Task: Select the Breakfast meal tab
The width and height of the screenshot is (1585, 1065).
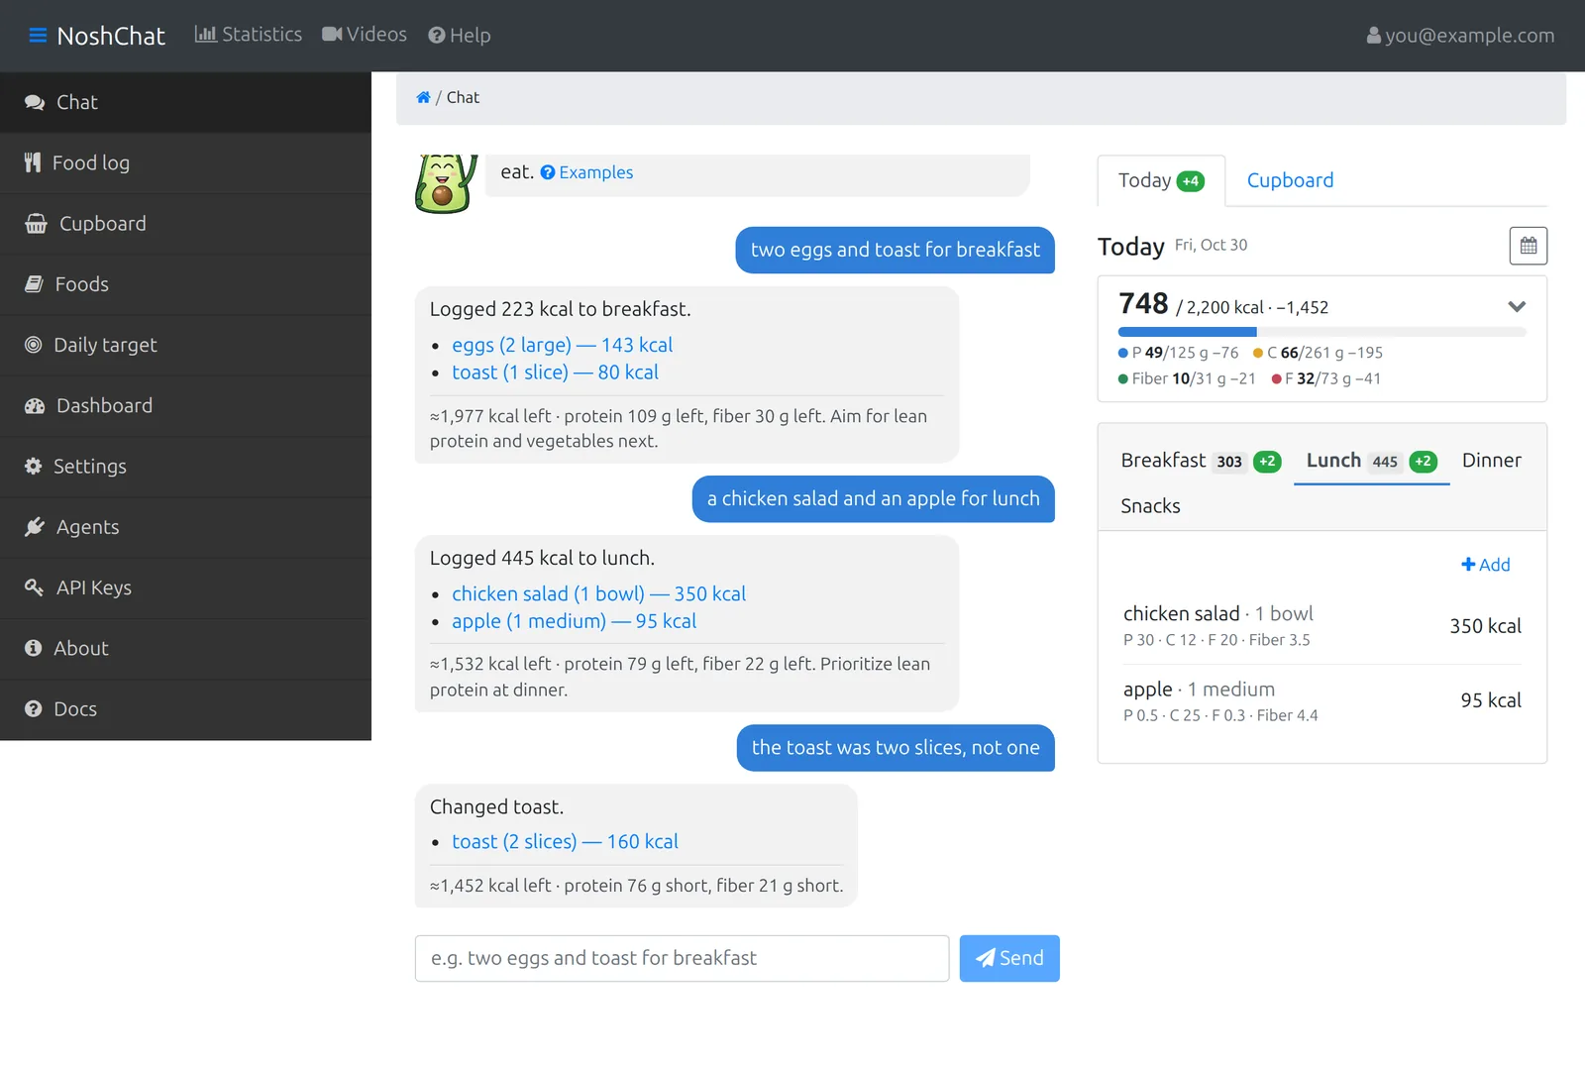Action: [1201, 461]
